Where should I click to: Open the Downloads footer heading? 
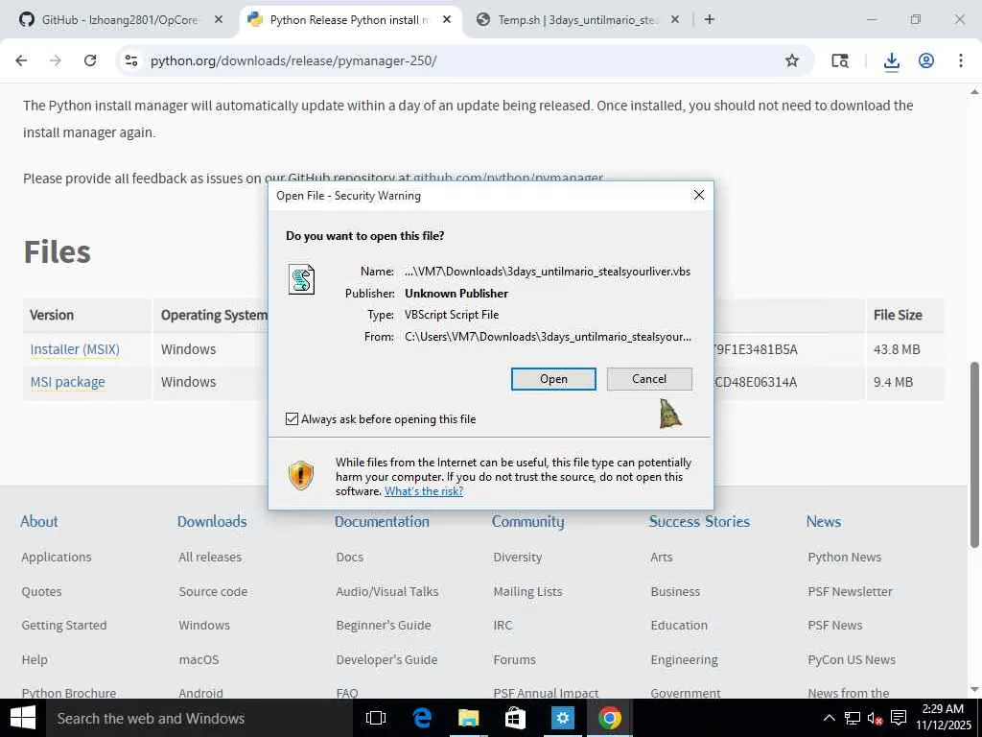tap(212, 521)
